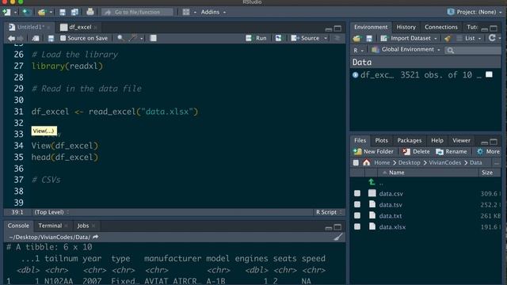Open the Packages tab
This screenshot has height=285, width=507.
click(x=410, y=140)
